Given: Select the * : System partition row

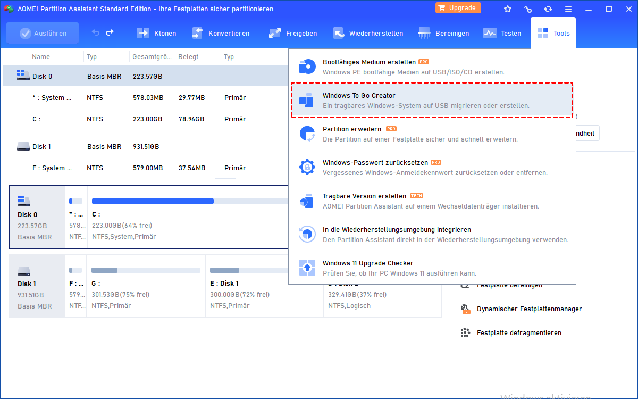Looking at the screenshot, I should point(146,97).
